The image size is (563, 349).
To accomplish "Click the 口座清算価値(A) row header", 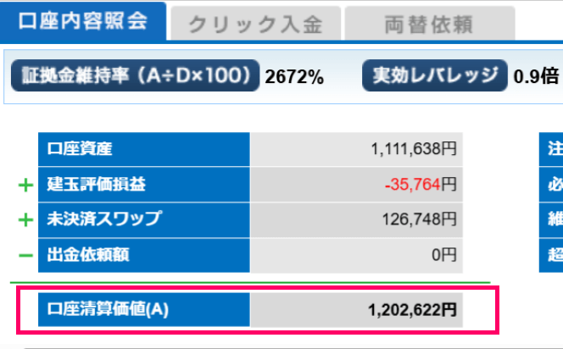I will (x=143, y=310).
